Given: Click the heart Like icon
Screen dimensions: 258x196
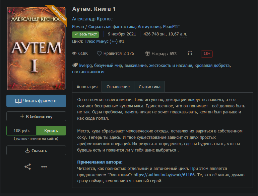Looking at the screenshot, I should 99,54.
